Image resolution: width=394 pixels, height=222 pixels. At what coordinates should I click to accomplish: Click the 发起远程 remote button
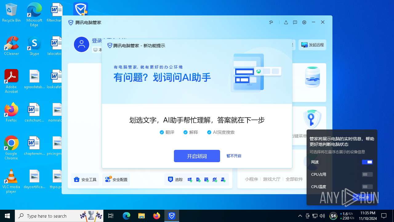312,45
